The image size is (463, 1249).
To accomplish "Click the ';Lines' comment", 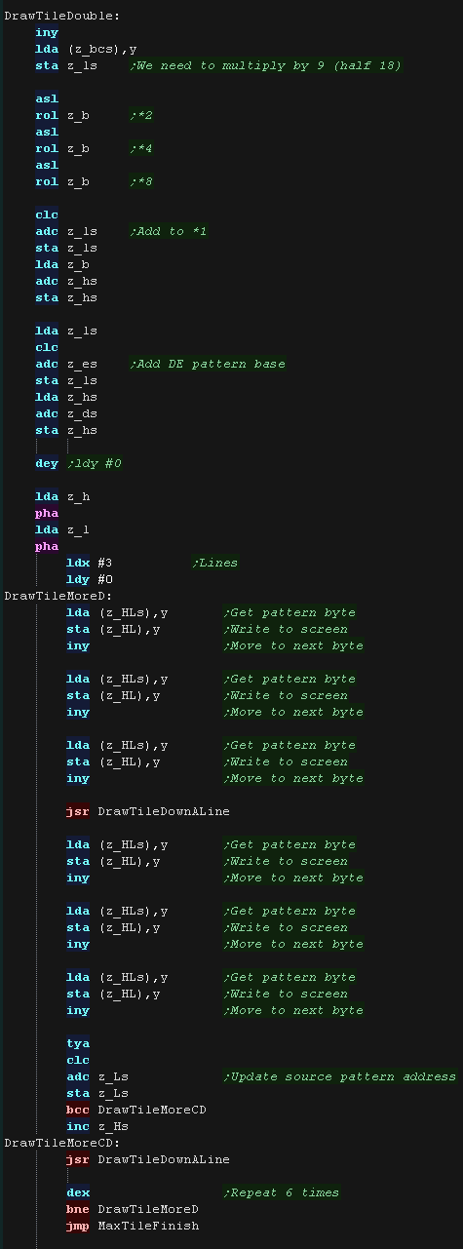I will click(x=215, y=563).
